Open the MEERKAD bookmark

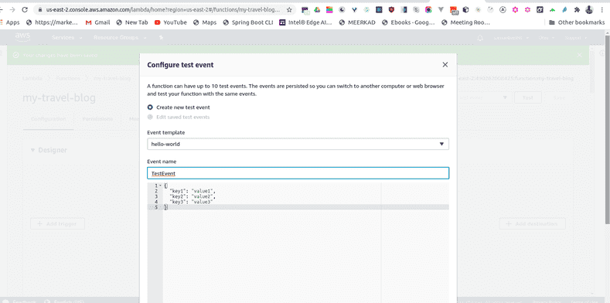(357, 22)
